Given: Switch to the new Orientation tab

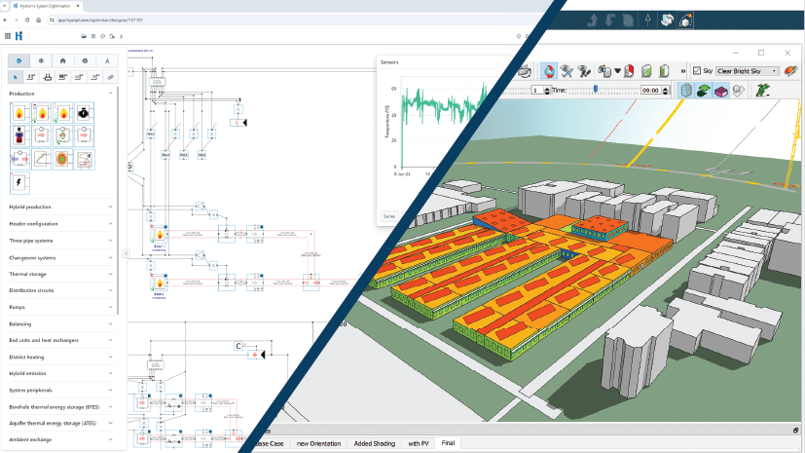Looking at the screenshot, I should pos(318,443).
